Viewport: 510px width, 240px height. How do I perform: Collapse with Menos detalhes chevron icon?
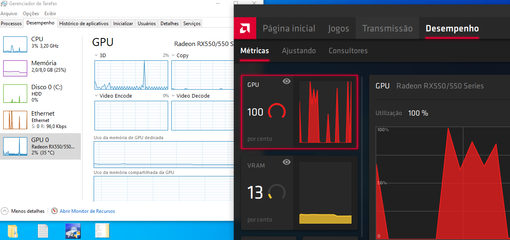[x=5, y=211]
